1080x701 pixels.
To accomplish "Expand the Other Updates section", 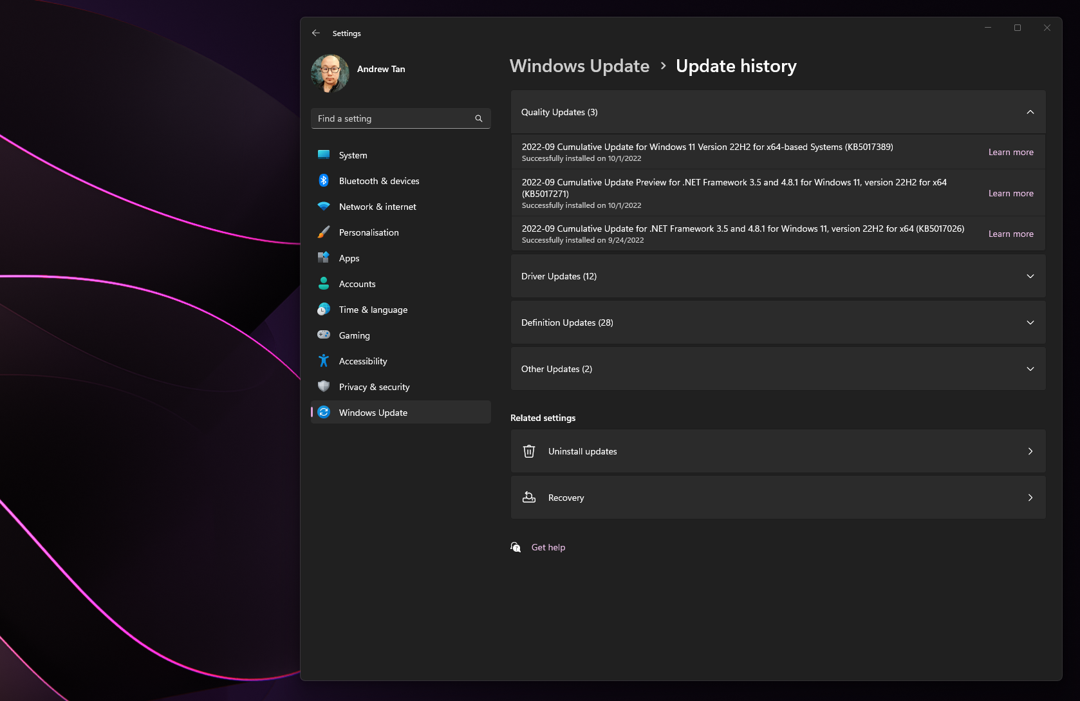I will tap(1030, 369).
